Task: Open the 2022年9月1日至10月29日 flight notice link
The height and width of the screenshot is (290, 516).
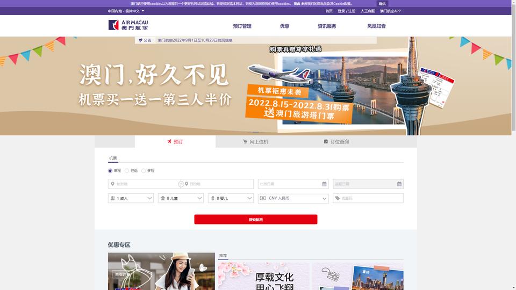Action: (x=195, y=40)
